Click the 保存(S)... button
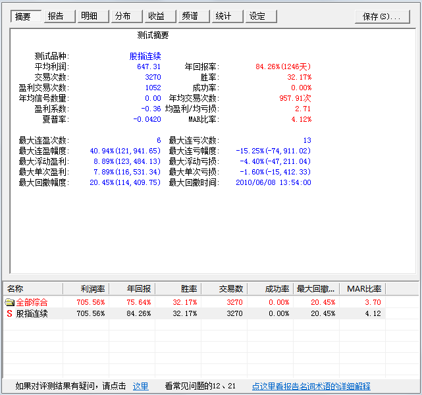Screen dimensions: 422x395 pos(382,16)
